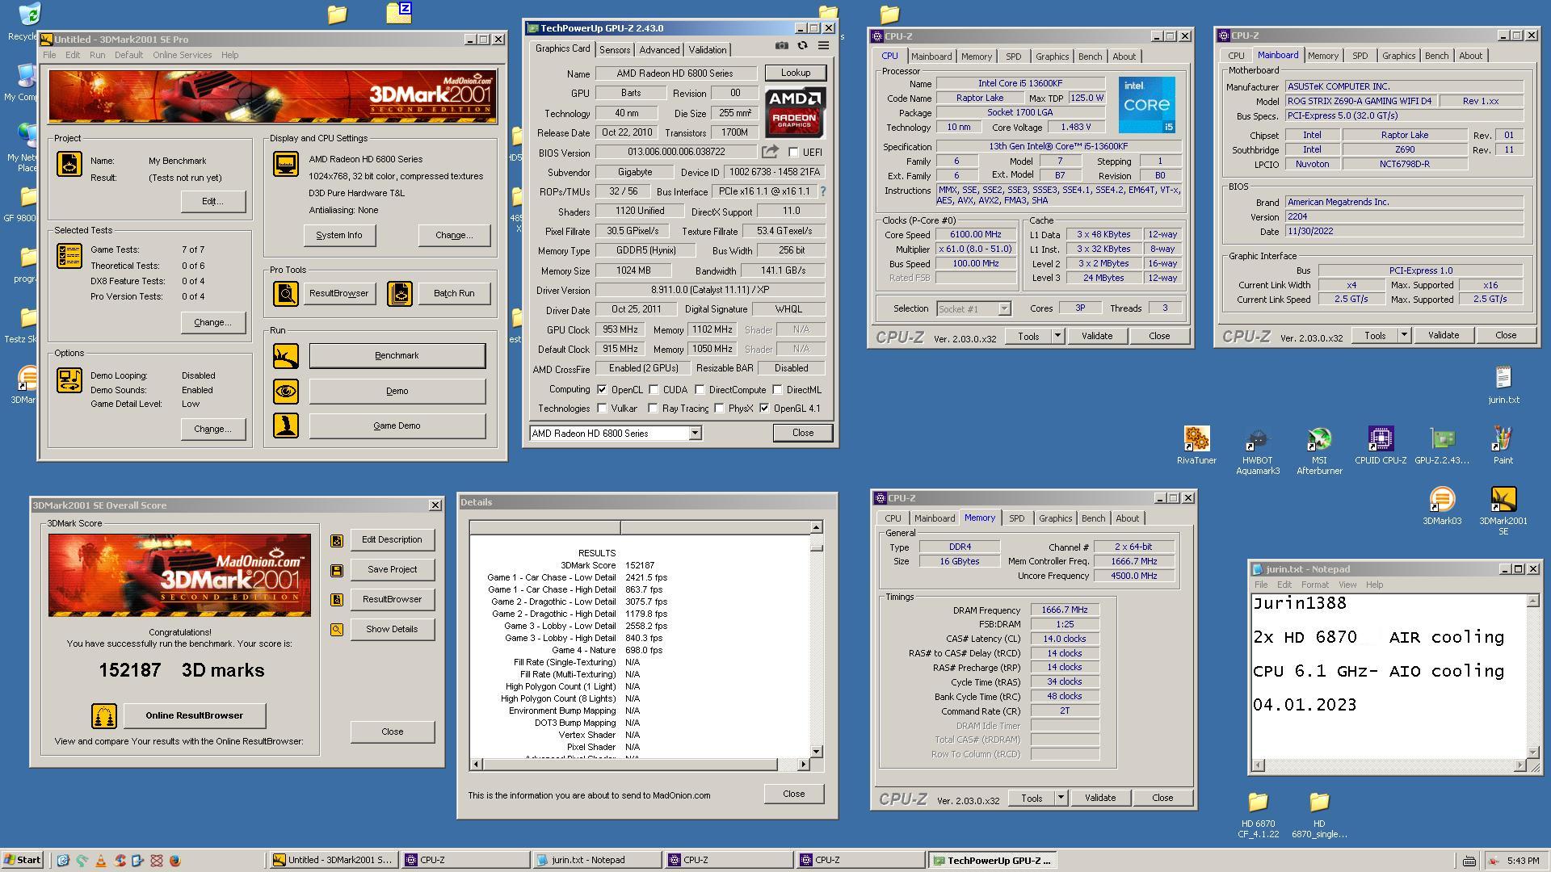Image resolution: width=1551 pixels, height=872 pixels.
Task: Toggle Vulkan checkbox in GPU-Z
Action: click(x=602, y=409)
